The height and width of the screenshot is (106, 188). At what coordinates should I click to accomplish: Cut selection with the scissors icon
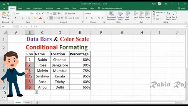tap(9, 12)
